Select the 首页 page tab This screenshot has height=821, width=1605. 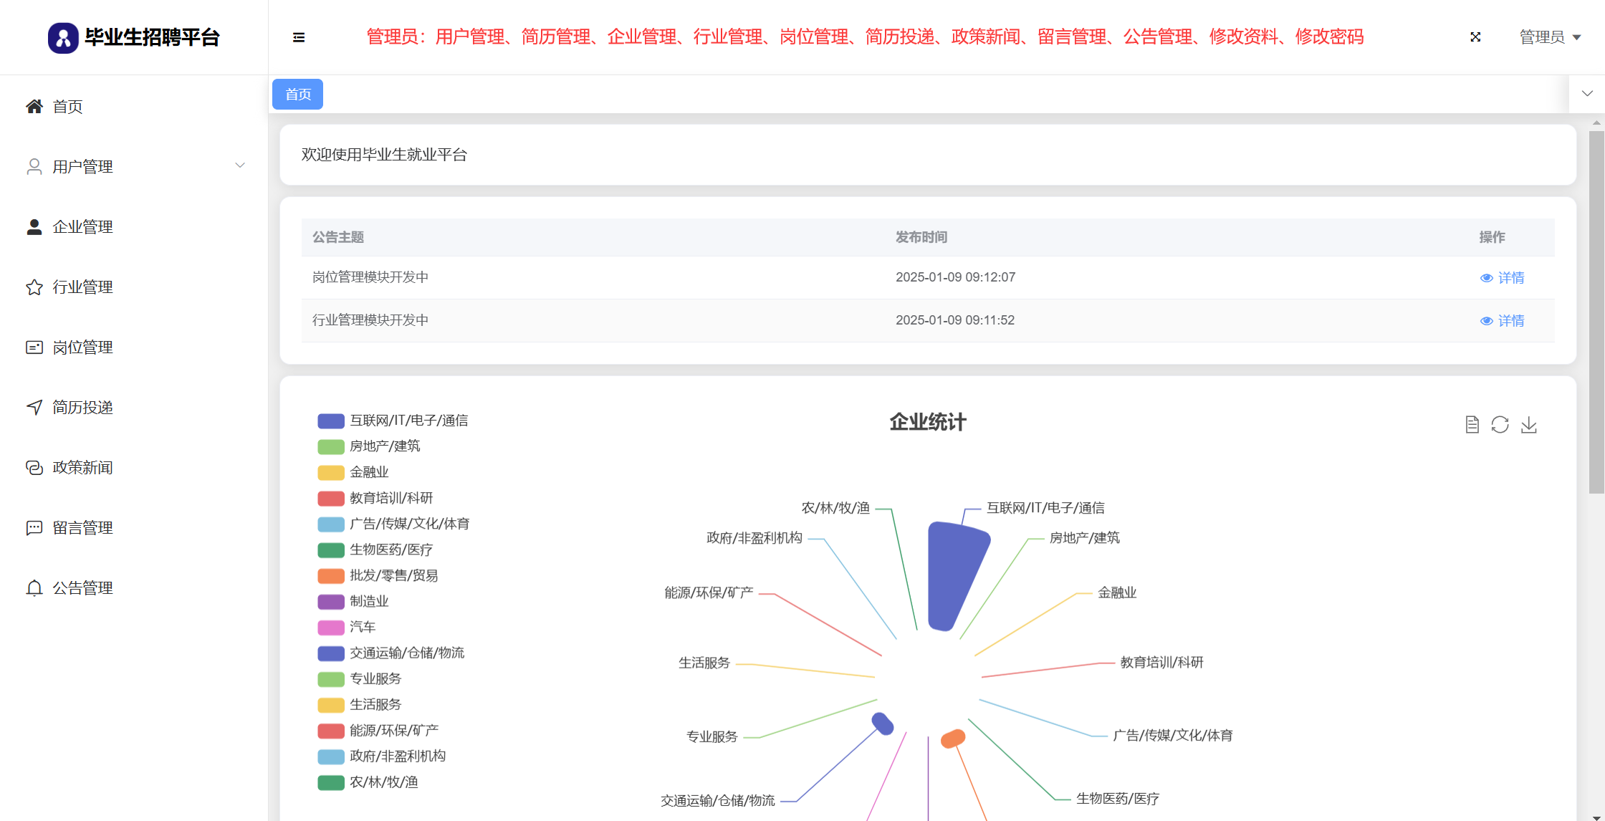coord(298,95)
